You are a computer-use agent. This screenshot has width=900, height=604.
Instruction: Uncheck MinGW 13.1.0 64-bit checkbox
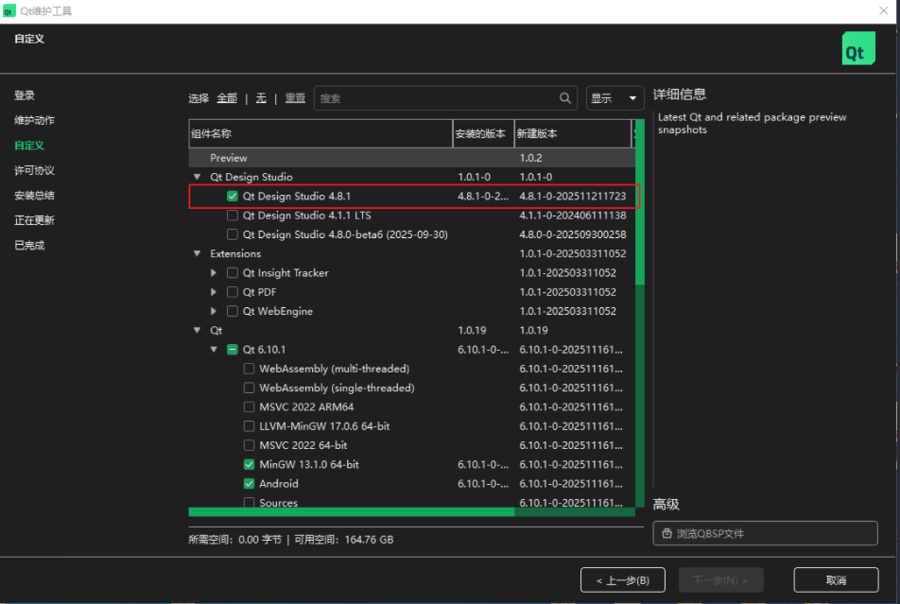(249, 464)
